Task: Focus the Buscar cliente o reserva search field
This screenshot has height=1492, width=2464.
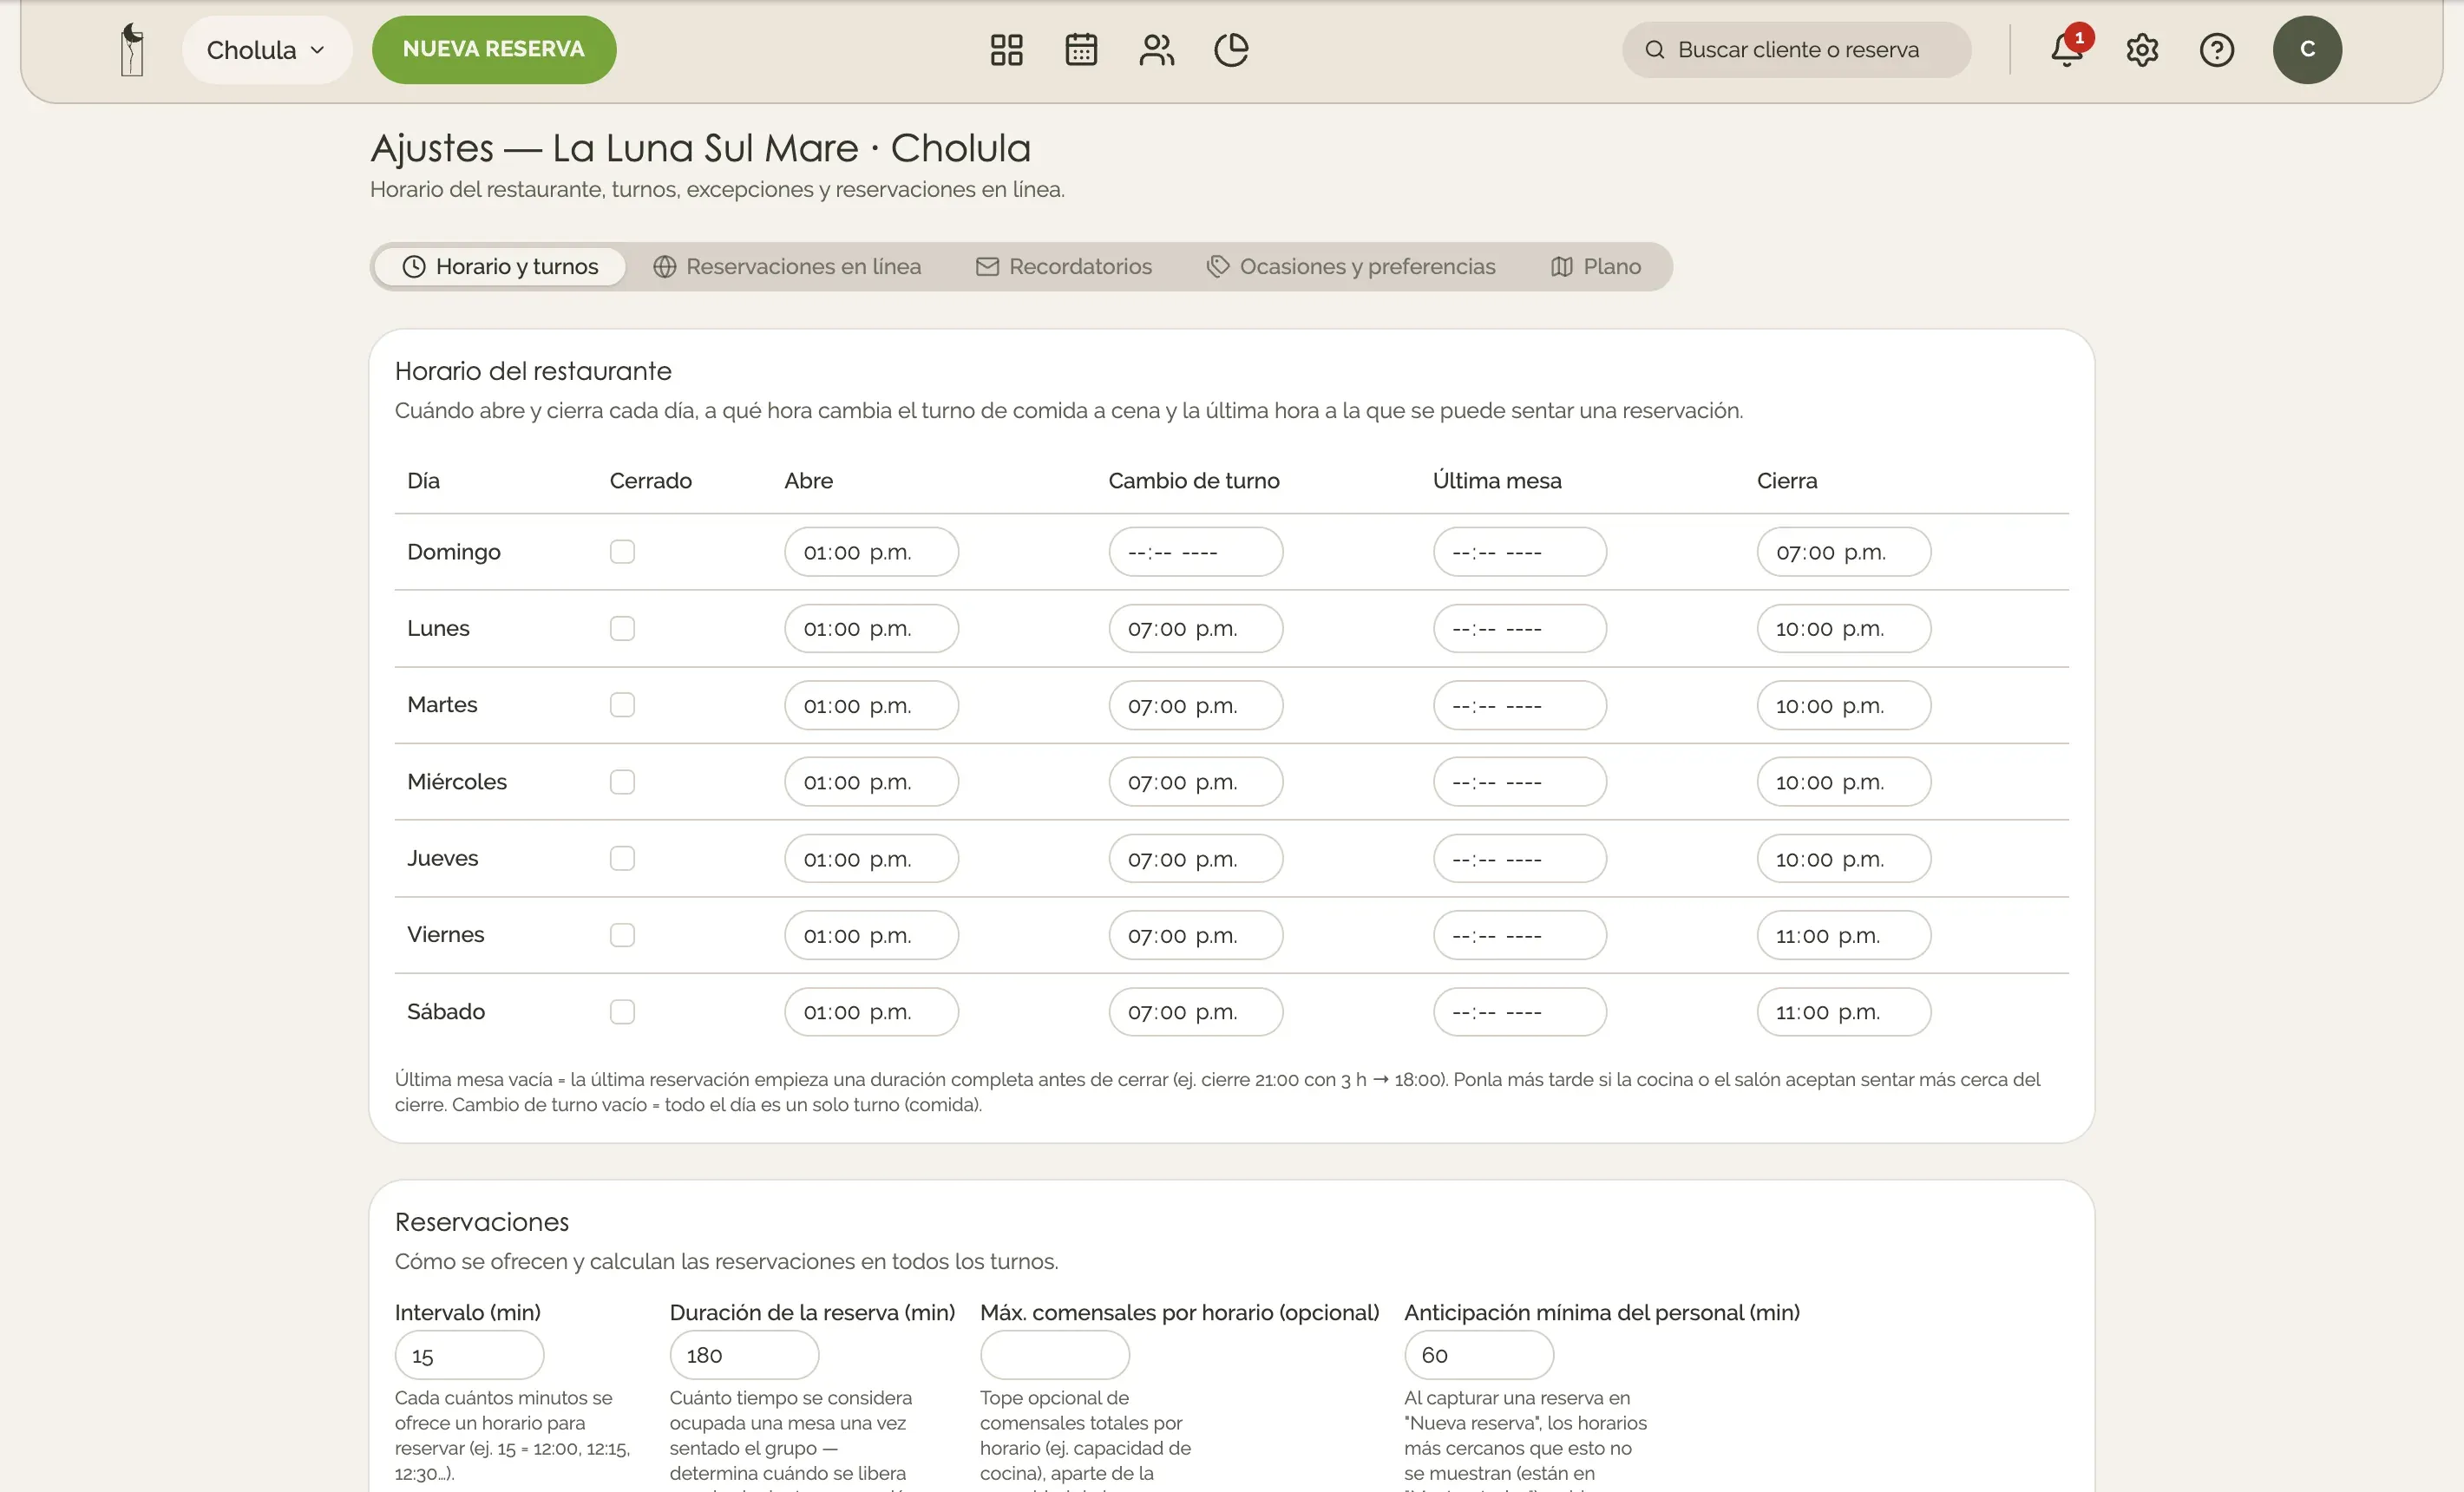Action: coord(1797,49)
